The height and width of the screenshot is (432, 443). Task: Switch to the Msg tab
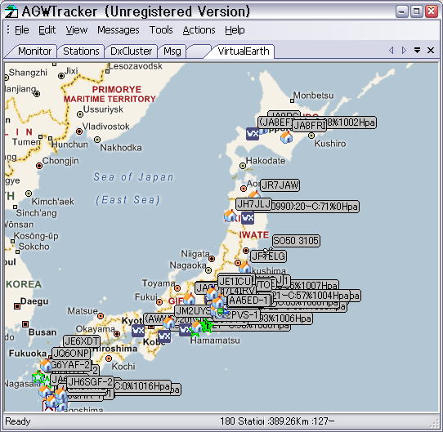[172, 51]
